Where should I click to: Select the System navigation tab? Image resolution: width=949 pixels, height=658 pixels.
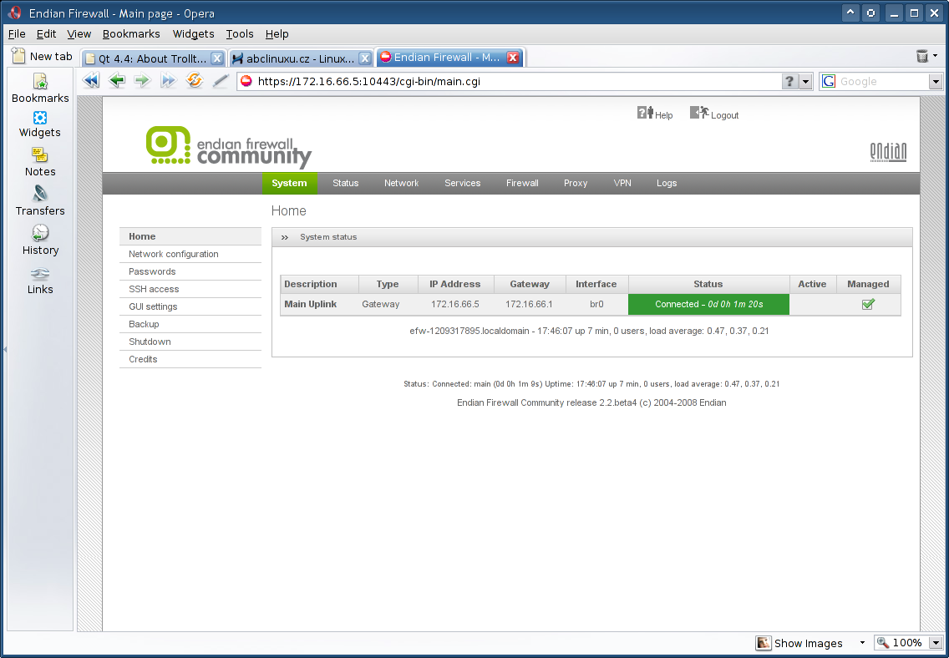tap(289, 183)
